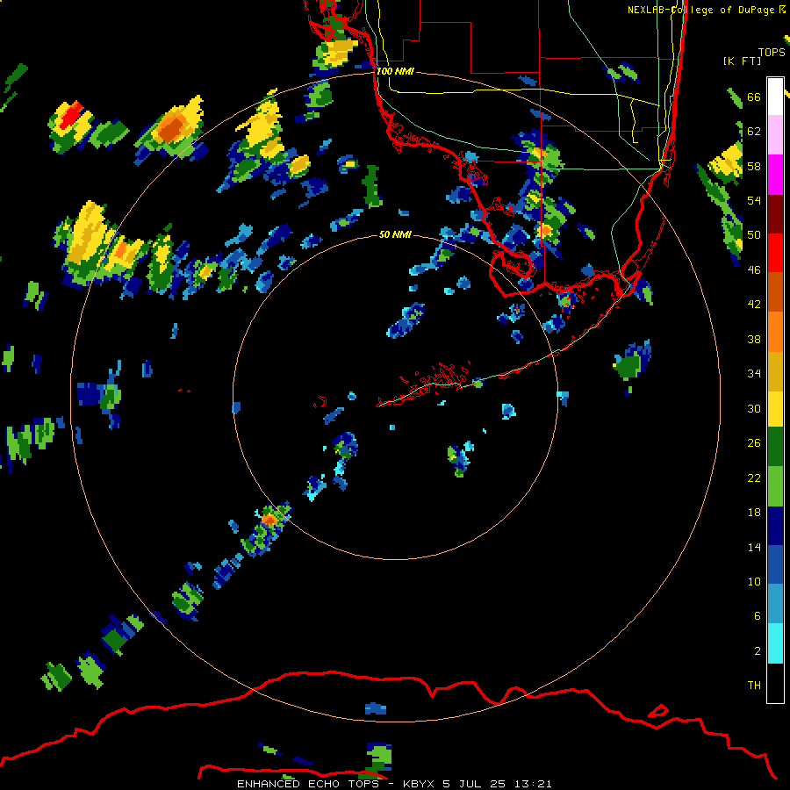Click the light pink legend swatch
Viewport: 790px width, 790px height.
(775, 135)
